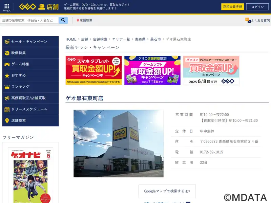Click 黒石市 breadcrumb link

pos(155,39)
